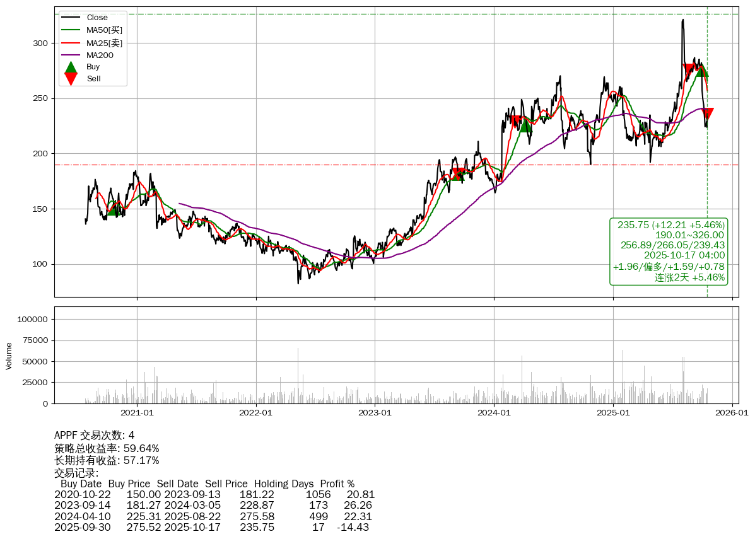Select the buy marker from September 2025
This screenshot has height=539, width=755.
(701, 71)
